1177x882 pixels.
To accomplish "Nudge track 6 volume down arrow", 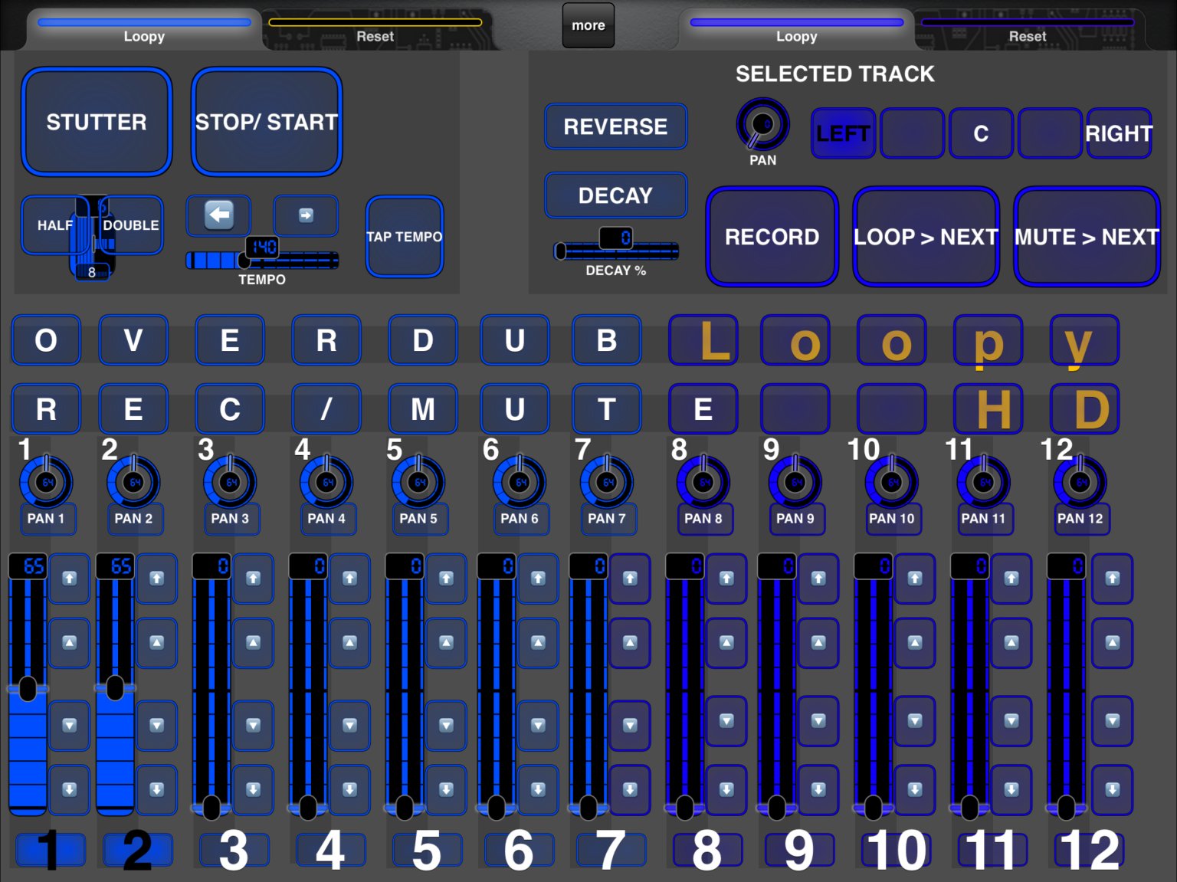I will click(x=539, y=725).
